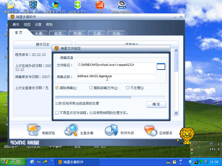Click the keyboard icon in the taskbar
Image resolution: width=222 pixels, height=166 pixels.
pyautogui.click(x=168, y=162)
